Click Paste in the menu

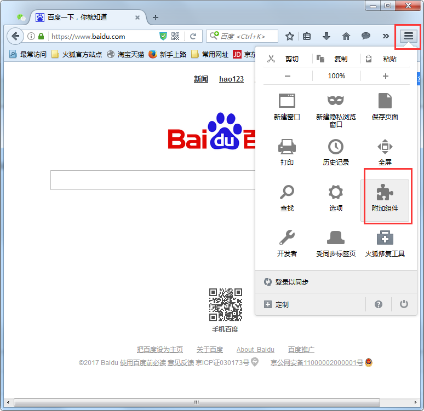[385, 59]
